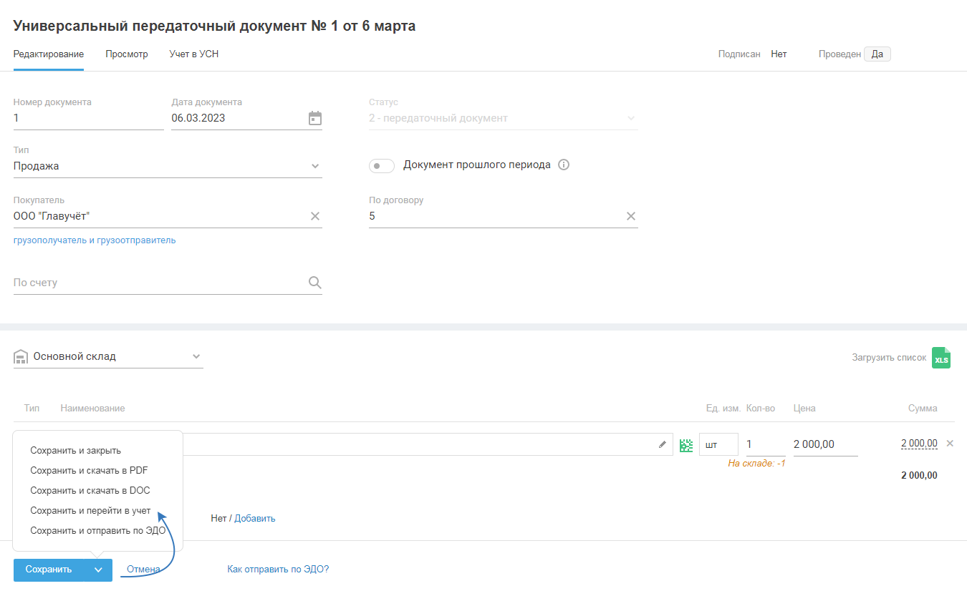This screenshot has width=967, height=591.
Task: Click the Цена input field
Action: tap(825, 444)
